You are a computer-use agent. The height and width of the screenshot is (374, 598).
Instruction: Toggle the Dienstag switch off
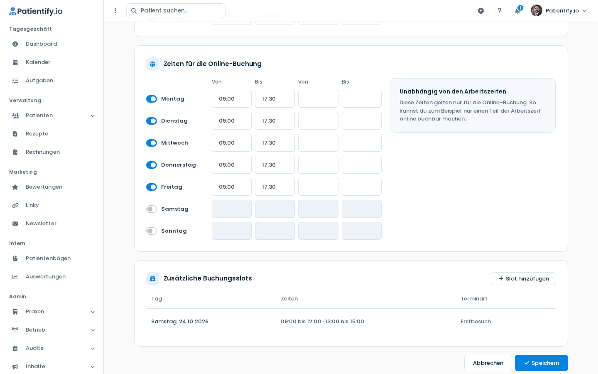coord(152,121)
